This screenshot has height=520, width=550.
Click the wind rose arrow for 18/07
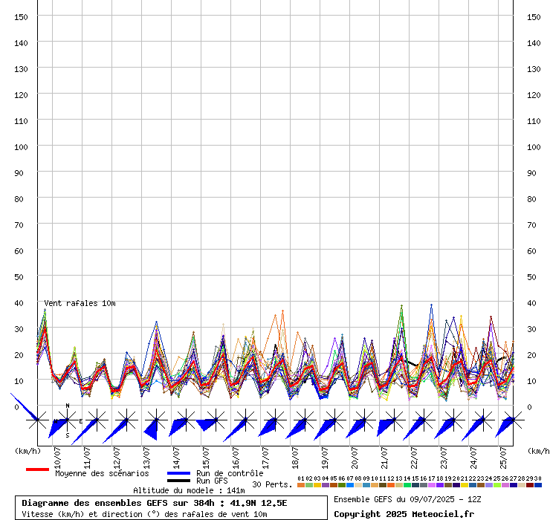click(x=296, y=429)
